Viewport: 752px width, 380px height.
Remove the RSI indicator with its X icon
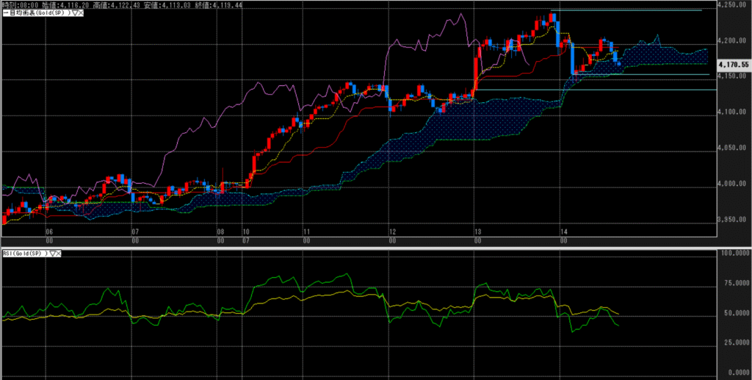tap(59, 253)
